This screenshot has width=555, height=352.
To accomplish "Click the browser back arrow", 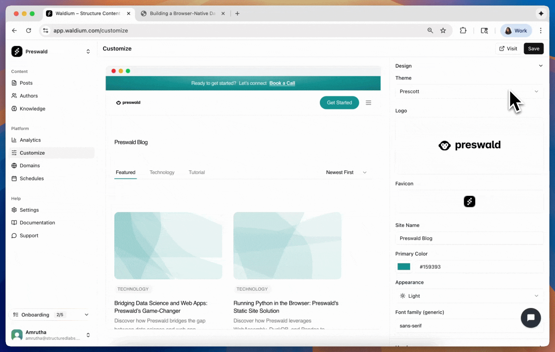I will (14, 31).
